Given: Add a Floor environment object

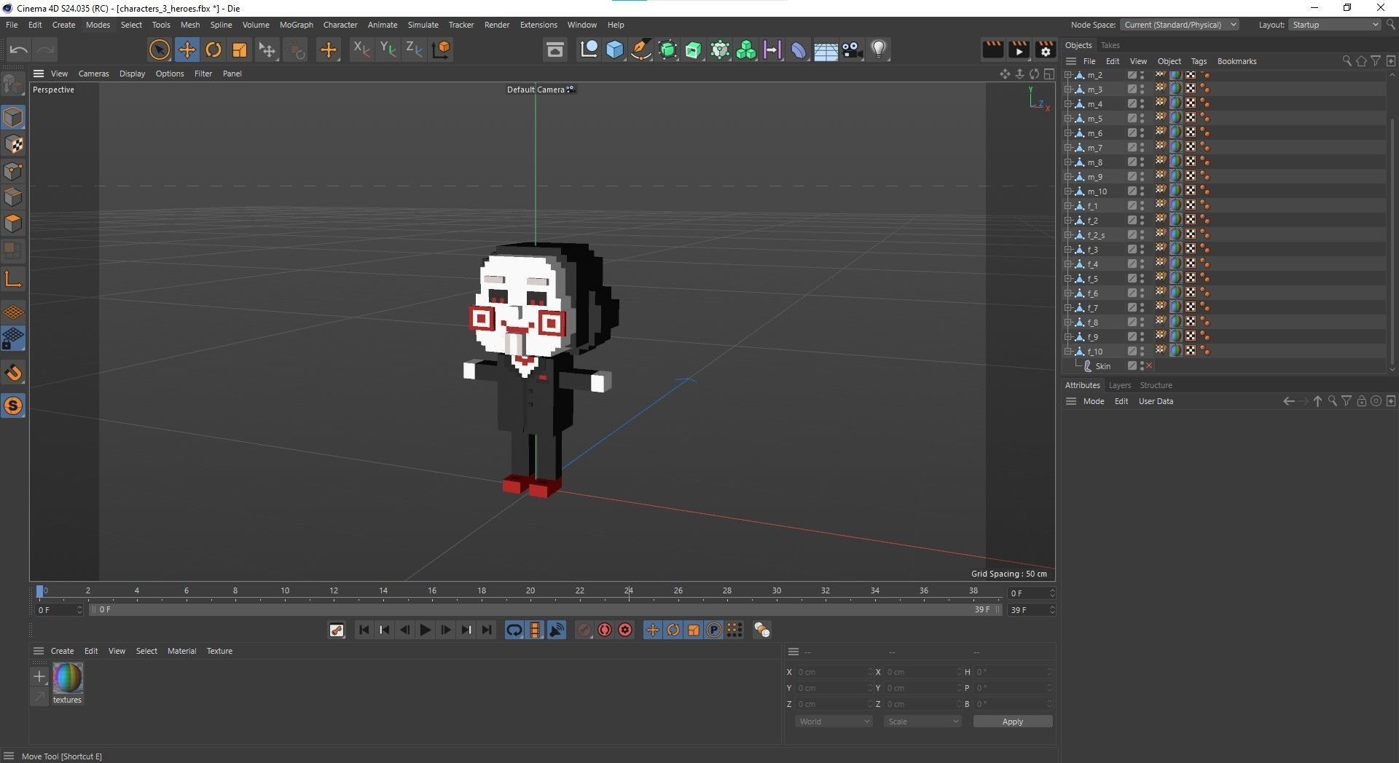Looking at the screenshot, I should (826, 50).
